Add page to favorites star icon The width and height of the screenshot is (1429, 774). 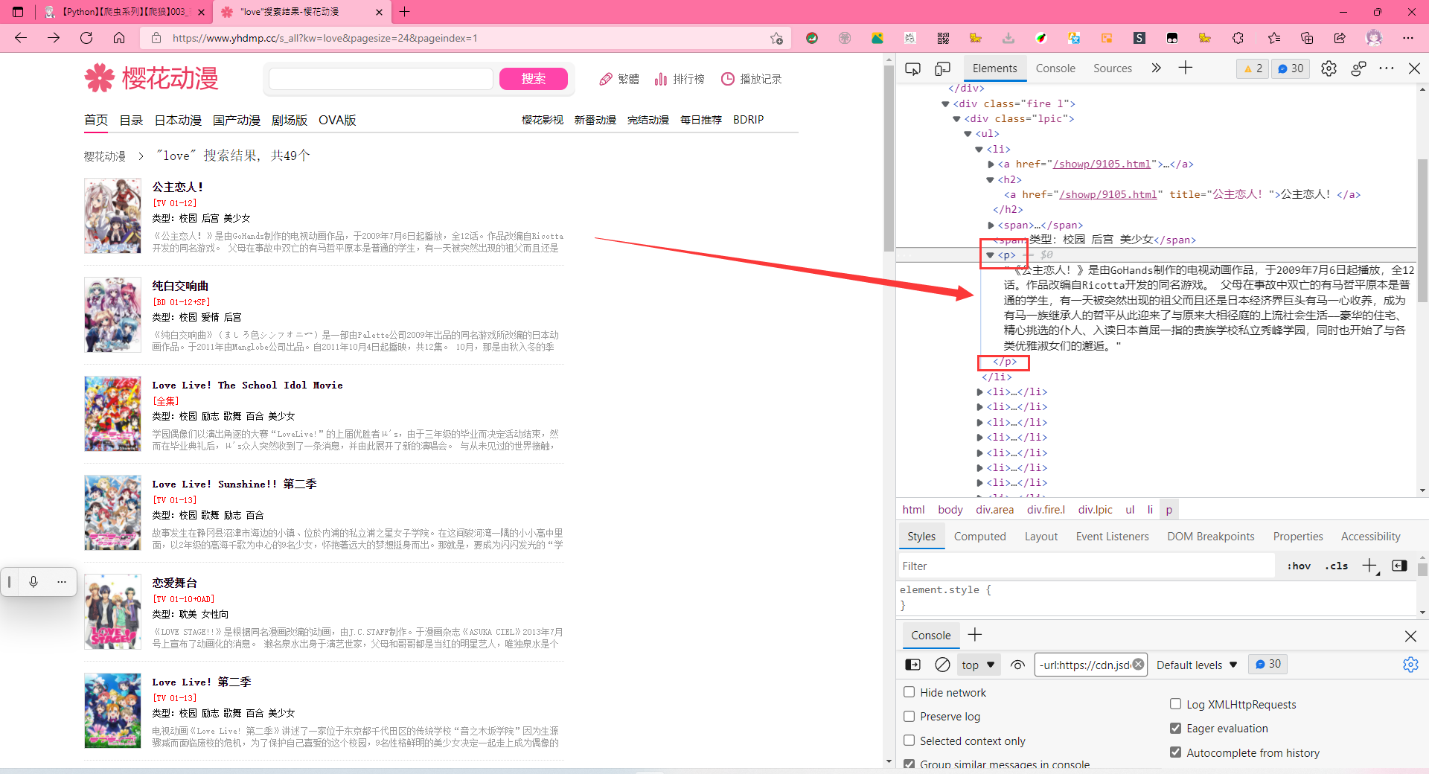(776, 38)
